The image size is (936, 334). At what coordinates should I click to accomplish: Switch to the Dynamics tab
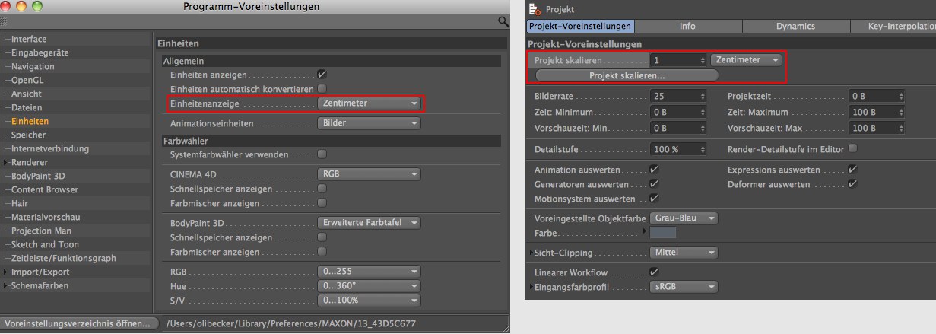795,27
